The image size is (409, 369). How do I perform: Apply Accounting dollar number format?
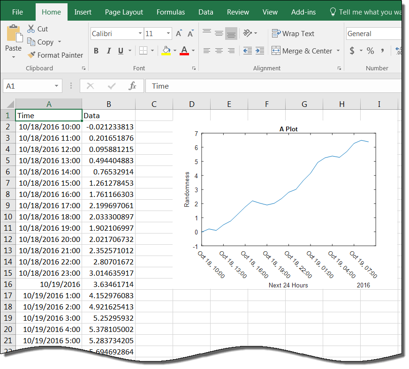pos(352,51)
